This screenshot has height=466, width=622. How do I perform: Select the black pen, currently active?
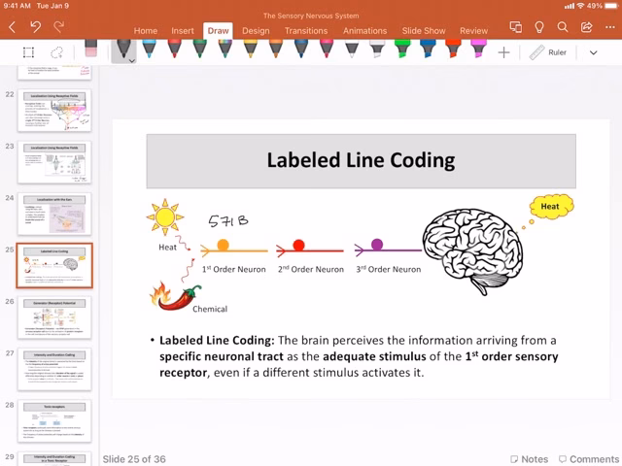point(122,50)
